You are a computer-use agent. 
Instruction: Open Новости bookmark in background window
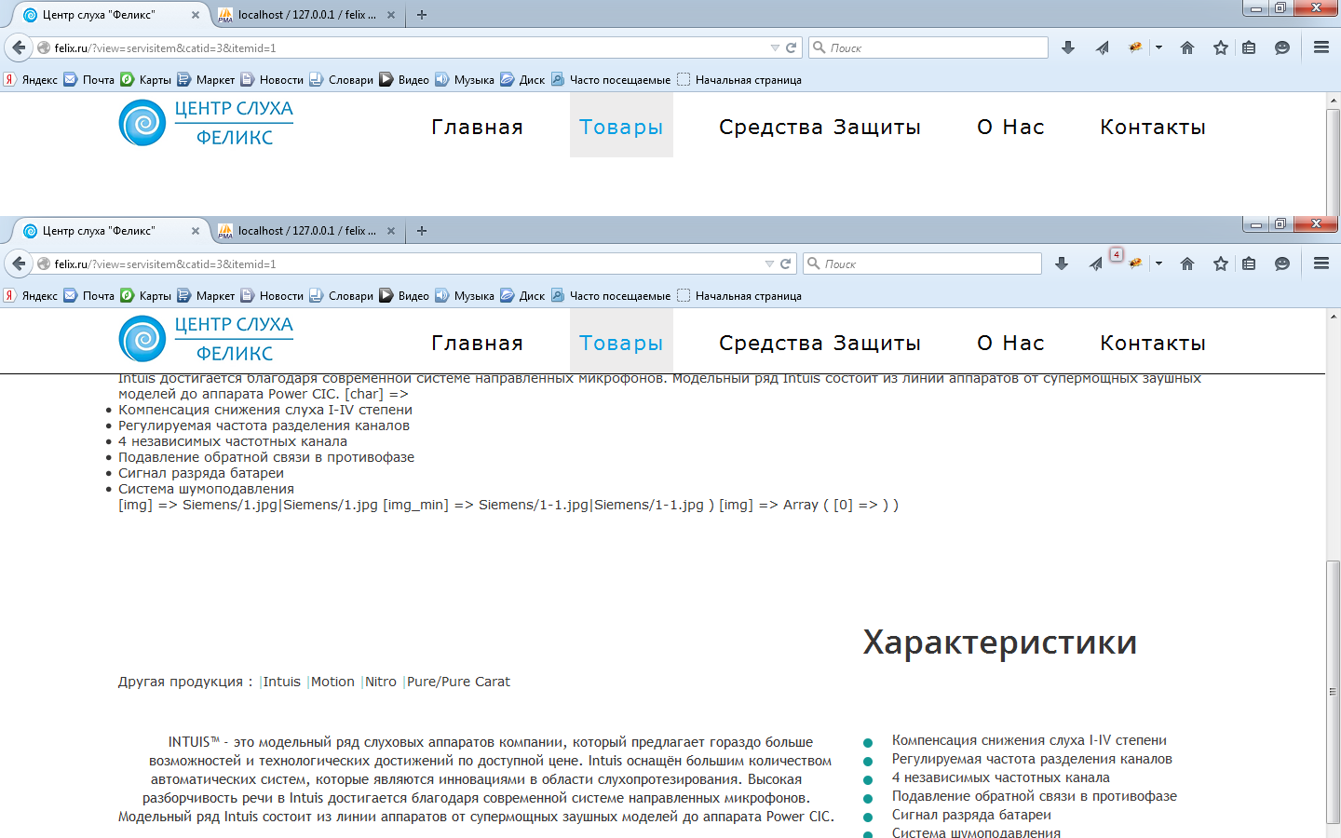(272, 80)
